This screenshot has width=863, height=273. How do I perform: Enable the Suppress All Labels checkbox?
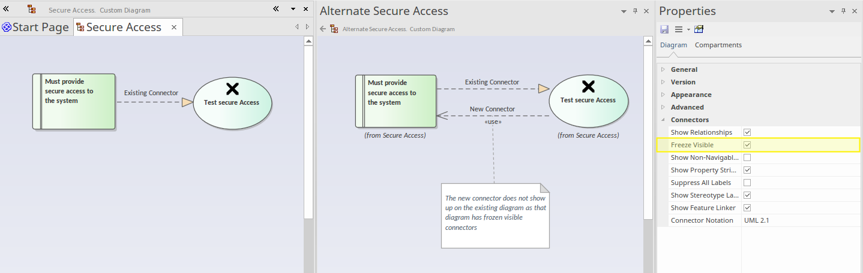747,183
